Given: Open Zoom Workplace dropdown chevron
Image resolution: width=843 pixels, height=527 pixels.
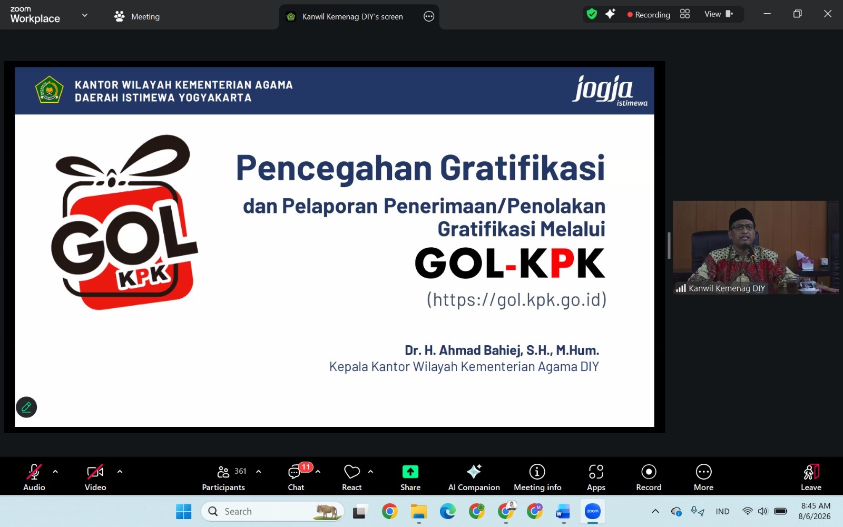Looking at the screenshot, I should (84, 15).
